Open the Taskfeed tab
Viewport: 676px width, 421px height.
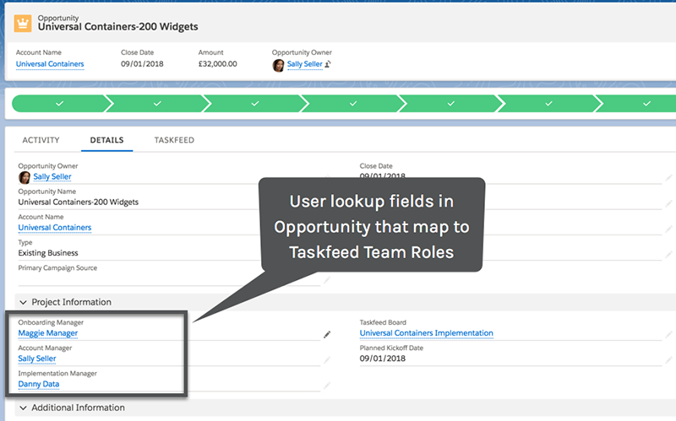coord(174,140)
